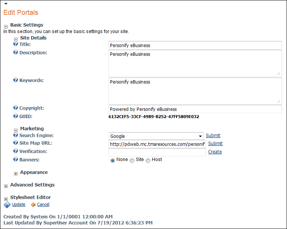
Task: Click the Update link
Action: pyautogui.click(x=18, y=204)
